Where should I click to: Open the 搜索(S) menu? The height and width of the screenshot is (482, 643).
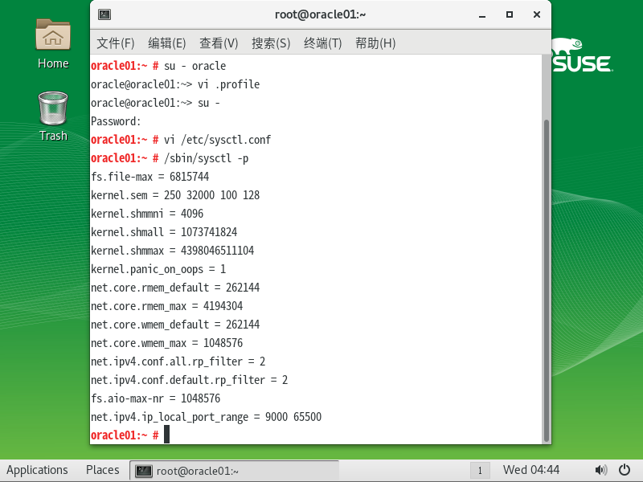click(x=271, y=43)
